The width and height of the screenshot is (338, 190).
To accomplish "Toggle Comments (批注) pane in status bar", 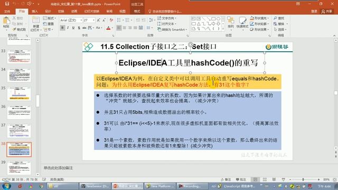I will point(241,179).
